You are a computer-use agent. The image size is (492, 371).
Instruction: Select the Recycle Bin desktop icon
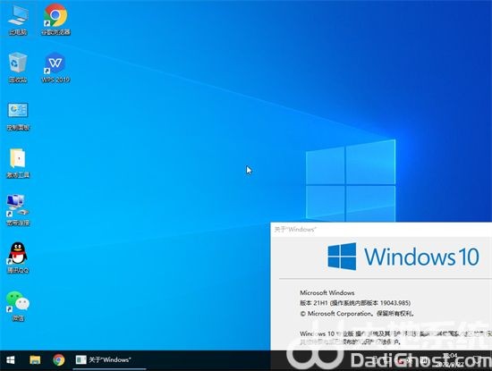[x=18, y=67]
